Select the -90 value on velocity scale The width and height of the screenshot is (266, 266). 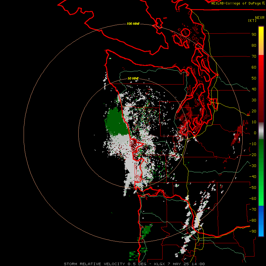[x=253, y=231]
